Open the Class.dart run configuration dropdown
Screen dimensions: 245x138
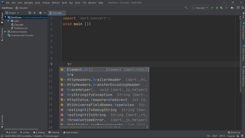[x=200, y=8]
